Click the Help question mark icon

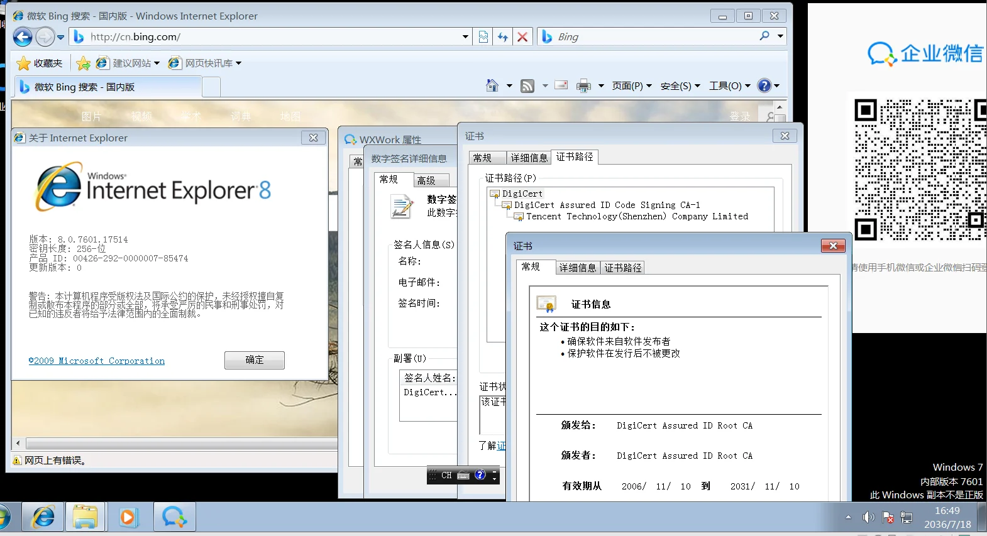[764, 85]
